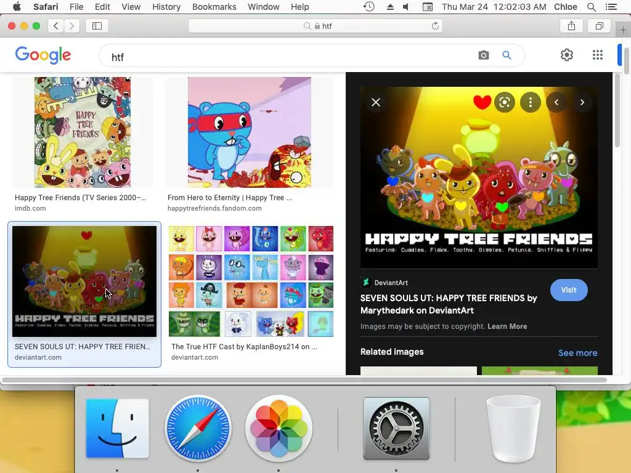Click Safari forward button
The image size is (631, 473).
[71, 26]
